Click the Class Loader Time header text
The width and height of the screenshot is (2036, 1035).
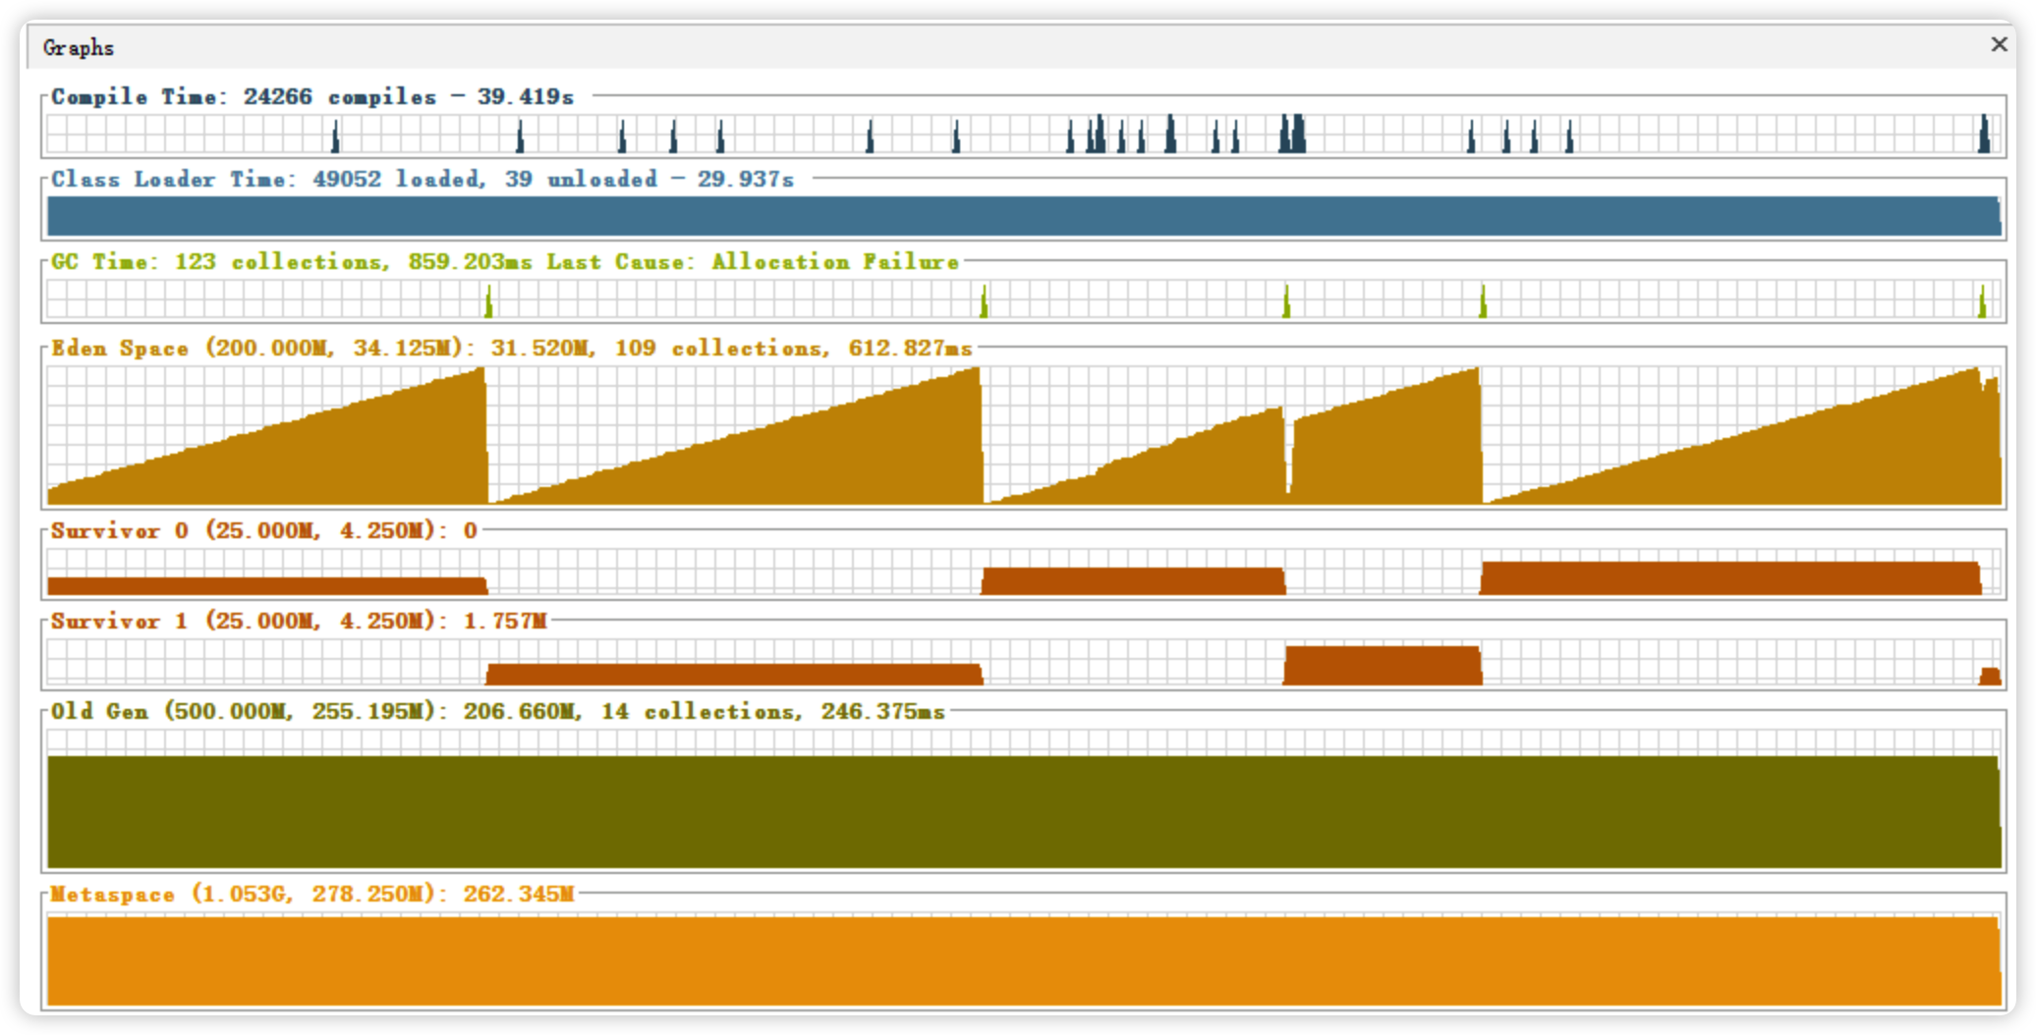(x=423, y=179)
